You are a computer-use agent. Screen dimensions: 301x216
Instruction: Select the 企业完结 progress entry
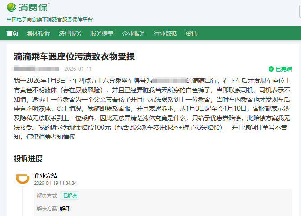pos(46,175)
